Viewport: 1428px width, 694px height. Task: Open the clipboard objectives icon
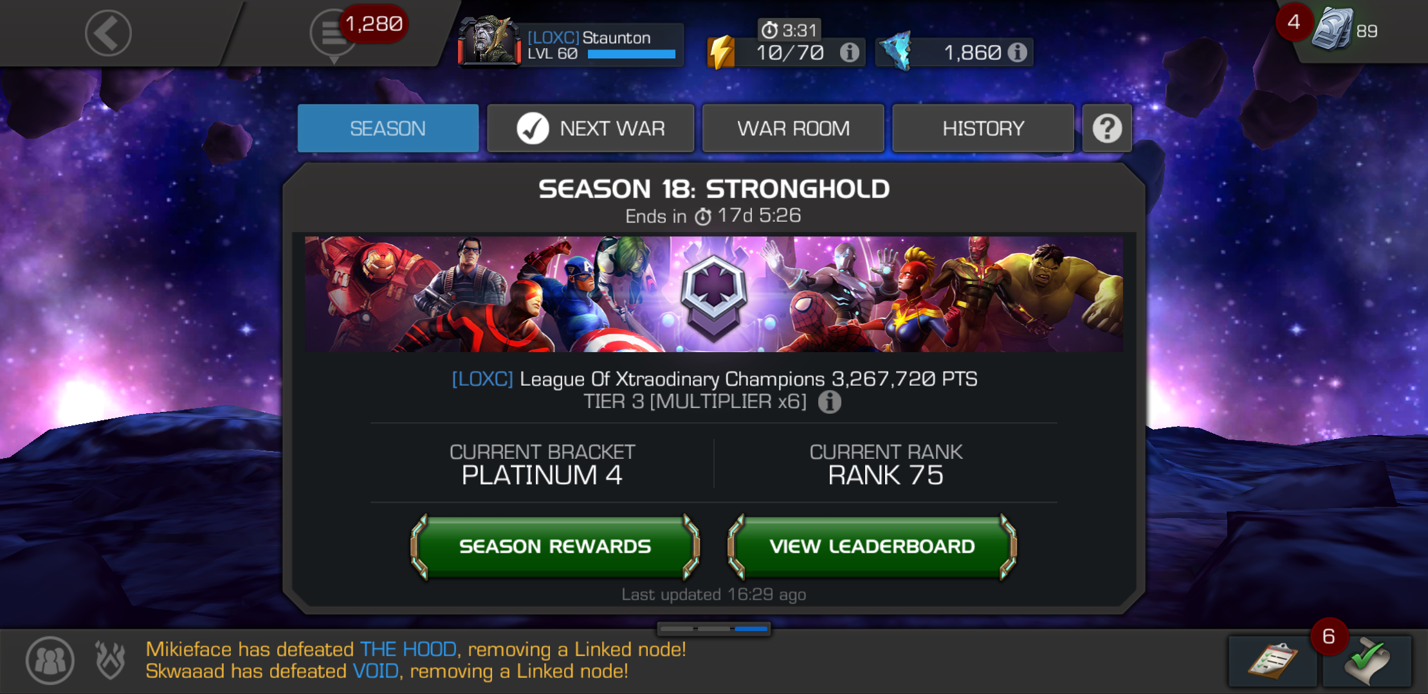[x=1272, y=661]
